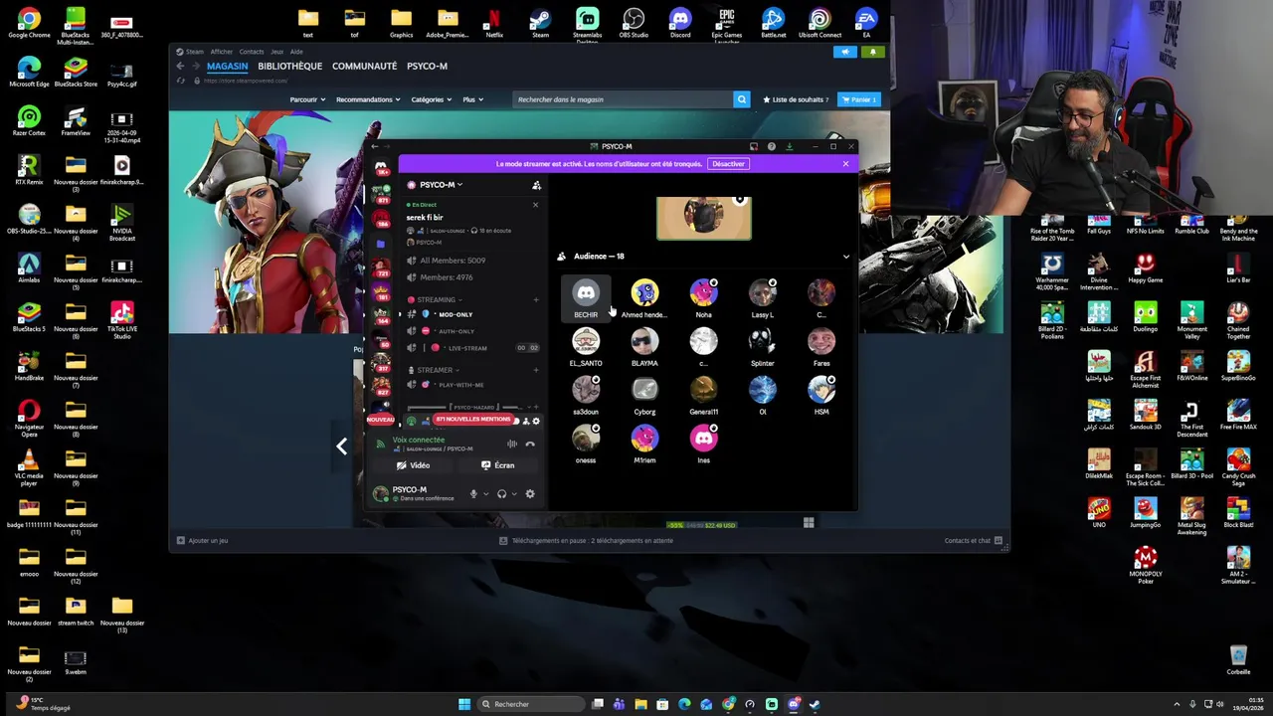Add channel to STREAMING category
This screenshot has width=1273, height=716.
535,299
